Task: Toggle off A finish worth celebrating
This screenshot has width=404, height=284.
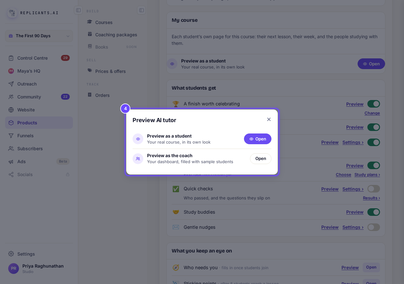Action: pyautogui.click(x=374, y=104)
